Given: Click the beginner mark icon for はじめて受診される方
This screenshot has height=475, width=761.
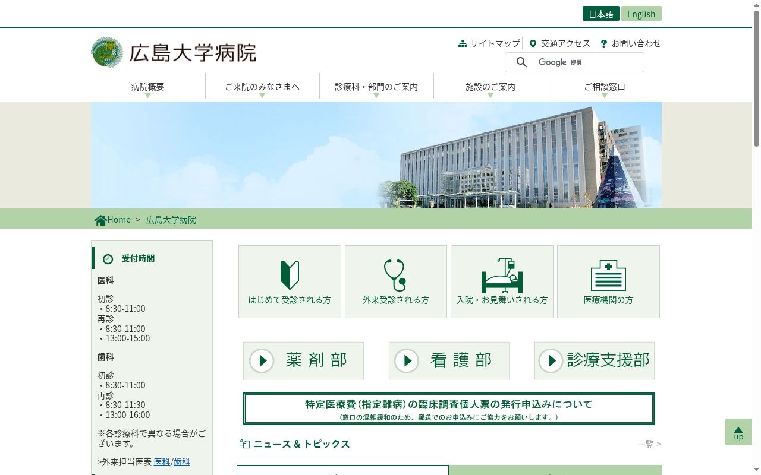Looking at the screenshot, I should click(290, 275).
